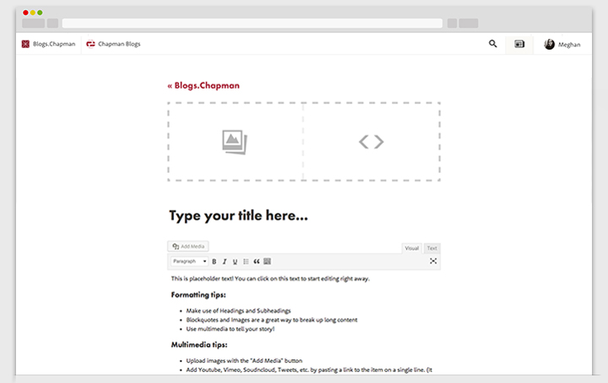
Task: Switch to the Text editor tab
Action: (432, 248)
